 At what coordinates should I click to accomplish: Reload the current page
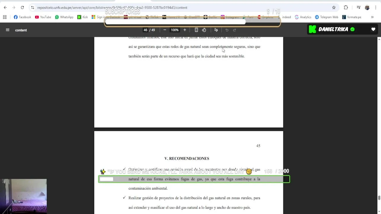(22, 7)
